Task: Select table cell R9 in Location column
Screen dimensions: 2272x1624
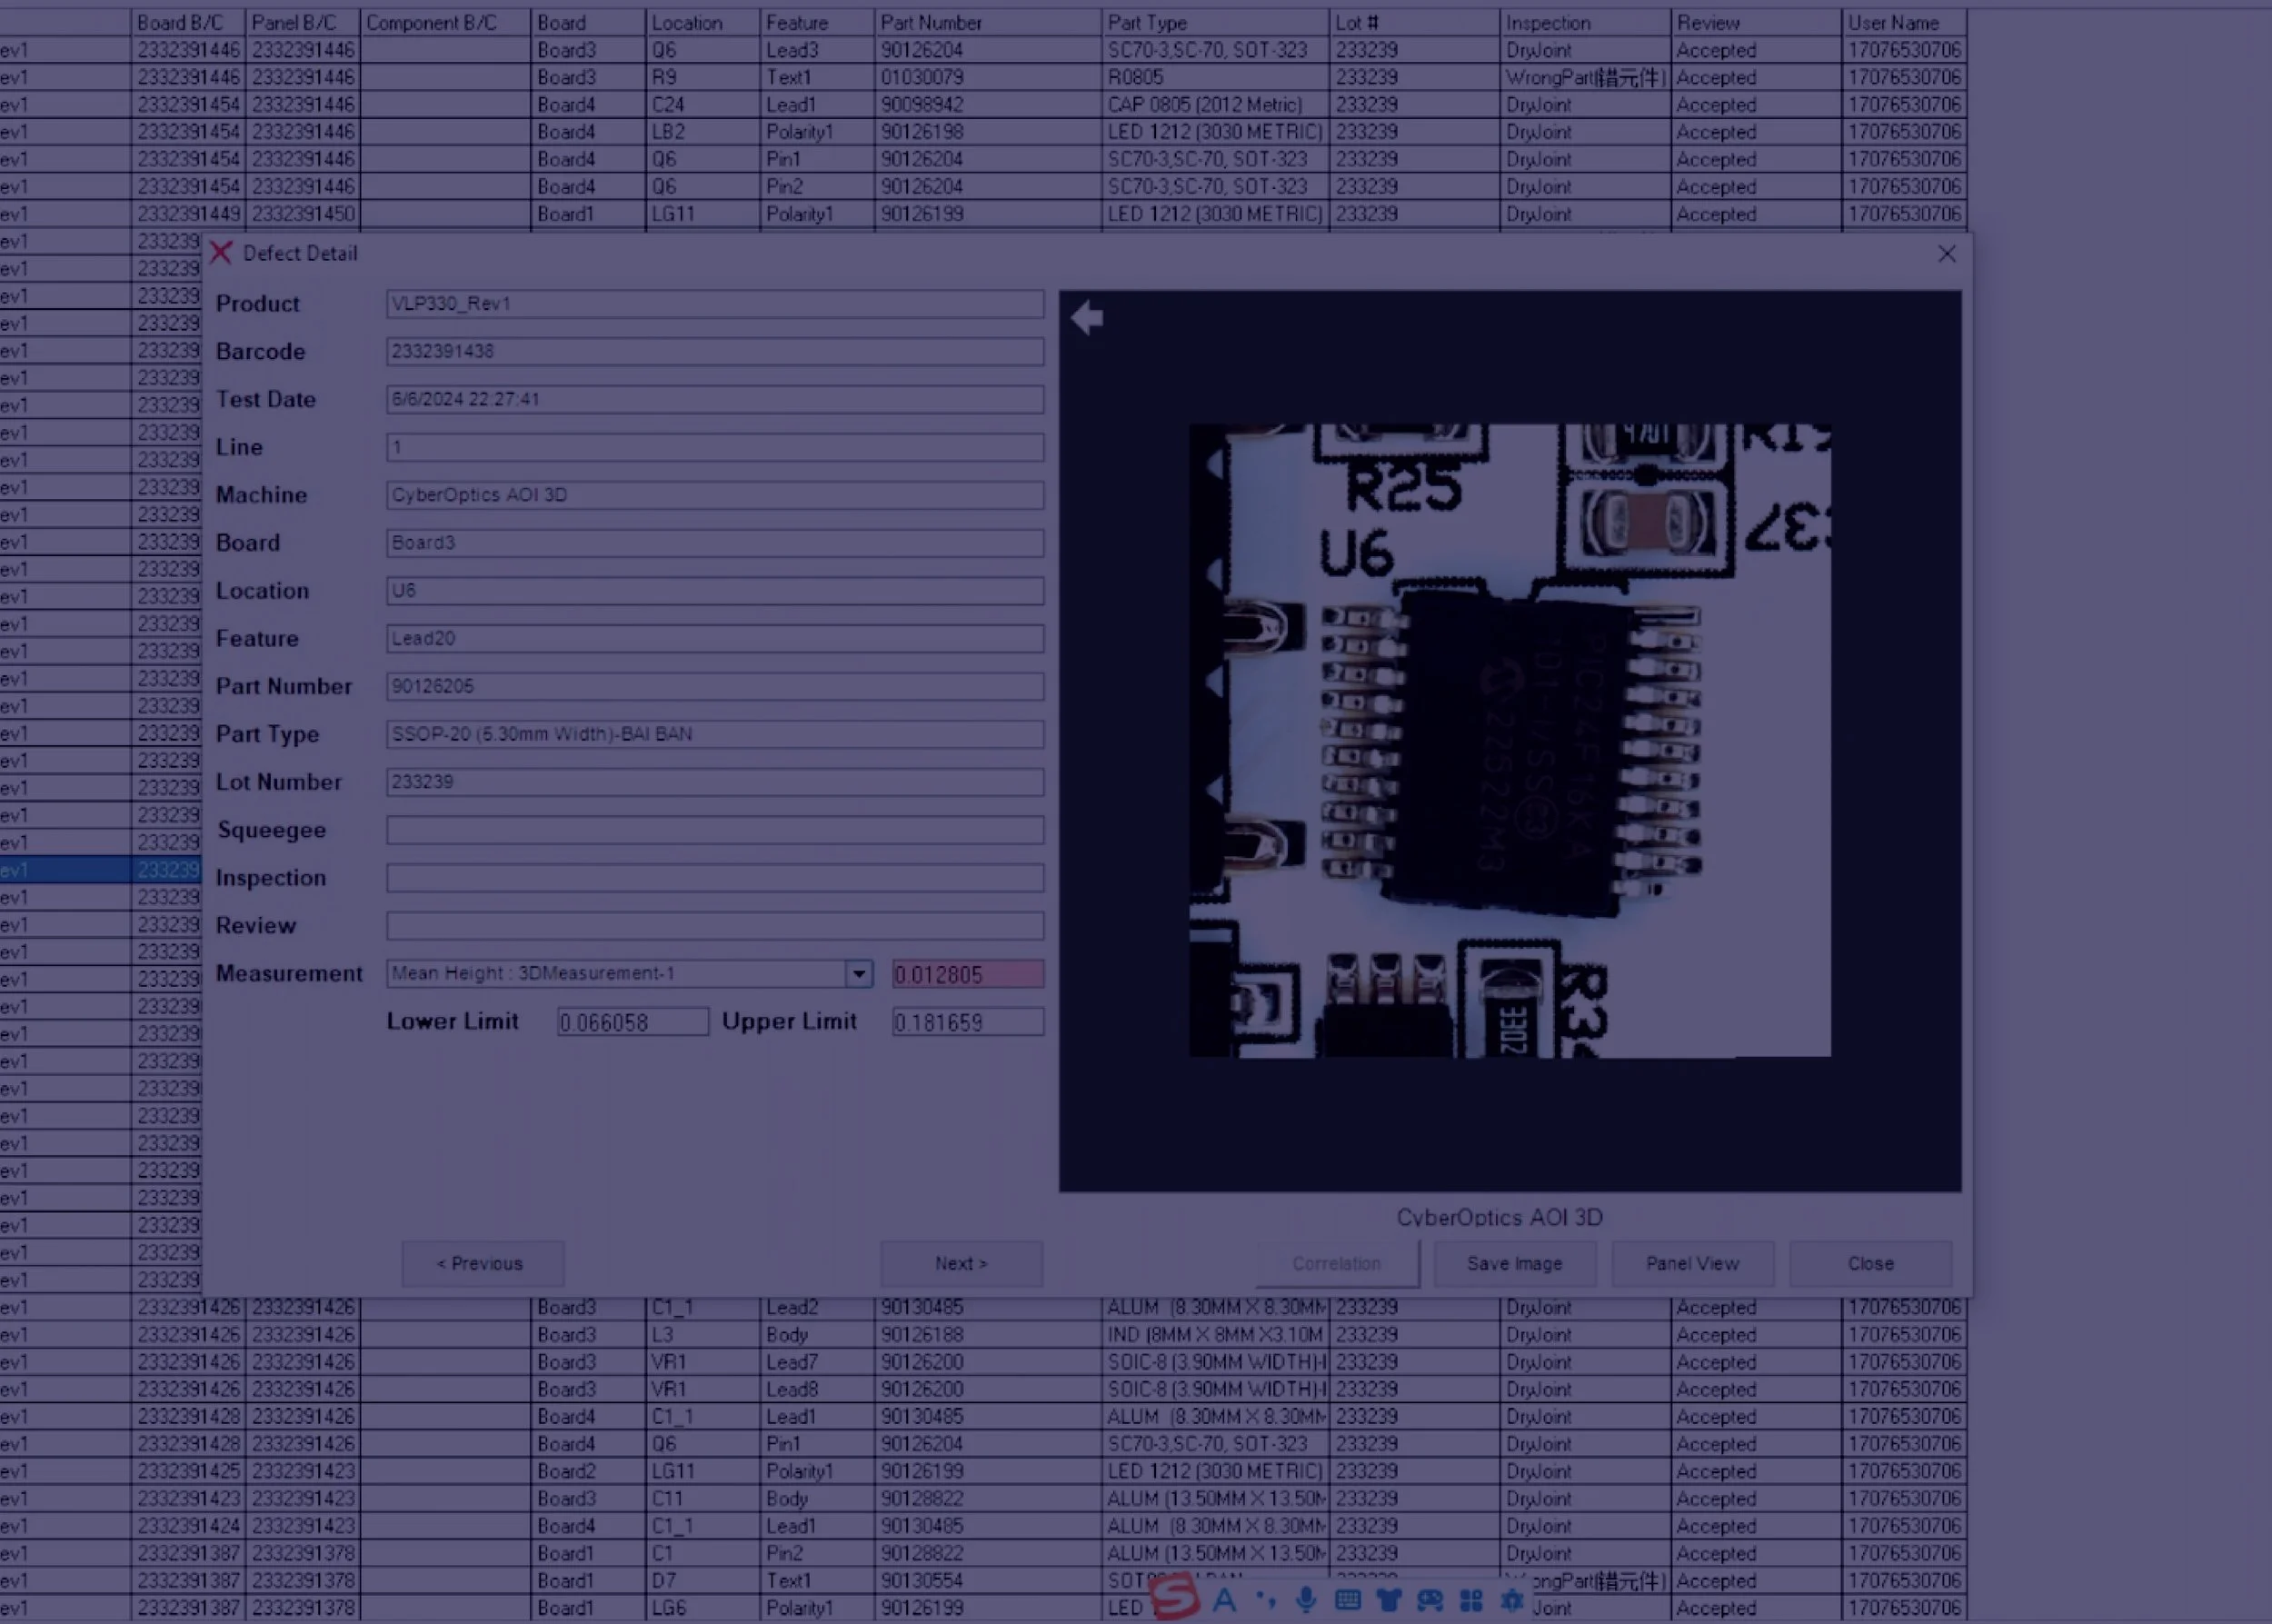Action: [703, 77]
